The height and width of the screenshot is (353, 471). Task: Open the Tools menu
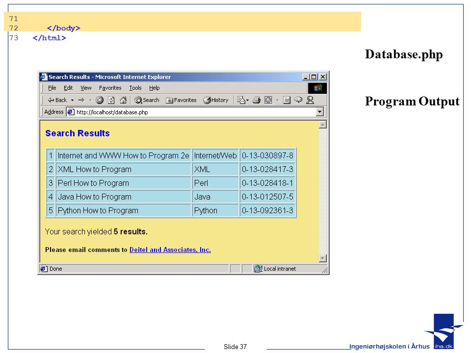[135, 88]
